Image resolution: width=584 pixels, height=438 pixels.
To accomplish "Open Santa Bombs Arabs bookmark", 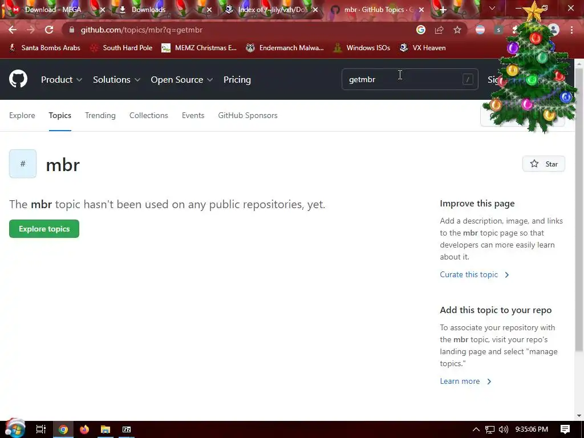I will tap(44, 48).
